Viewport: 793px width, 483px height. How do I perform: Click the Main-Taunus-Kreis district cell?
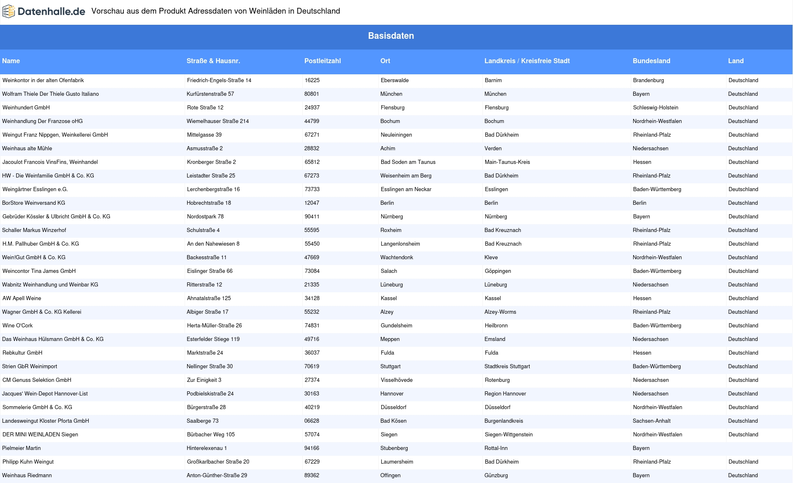pos(507,162)
